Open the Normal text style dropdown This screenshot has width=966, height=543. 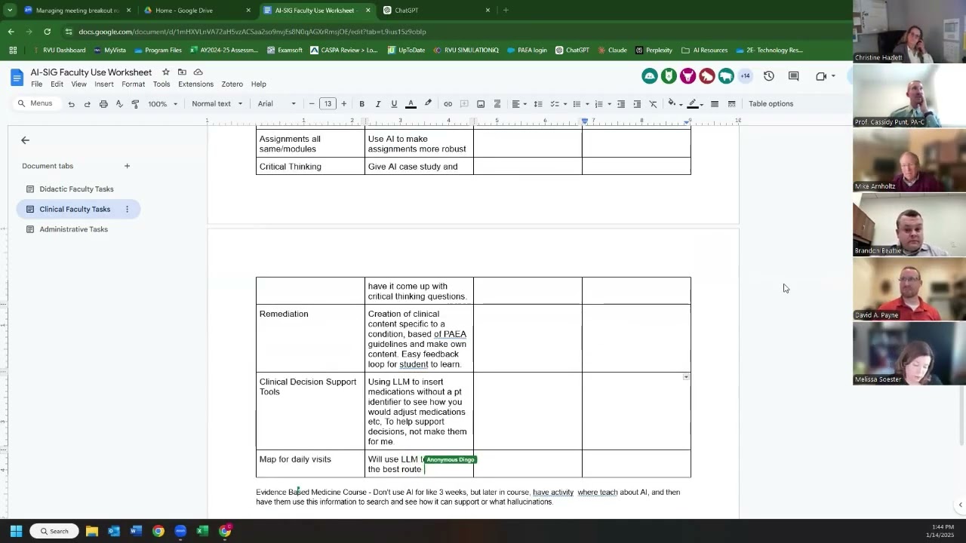pyautogui.click(x=217, y=104)
